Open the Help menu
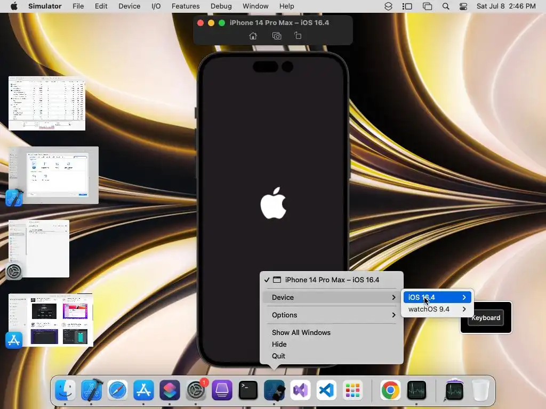Viewport: 546px width, 409px height. 286,6
